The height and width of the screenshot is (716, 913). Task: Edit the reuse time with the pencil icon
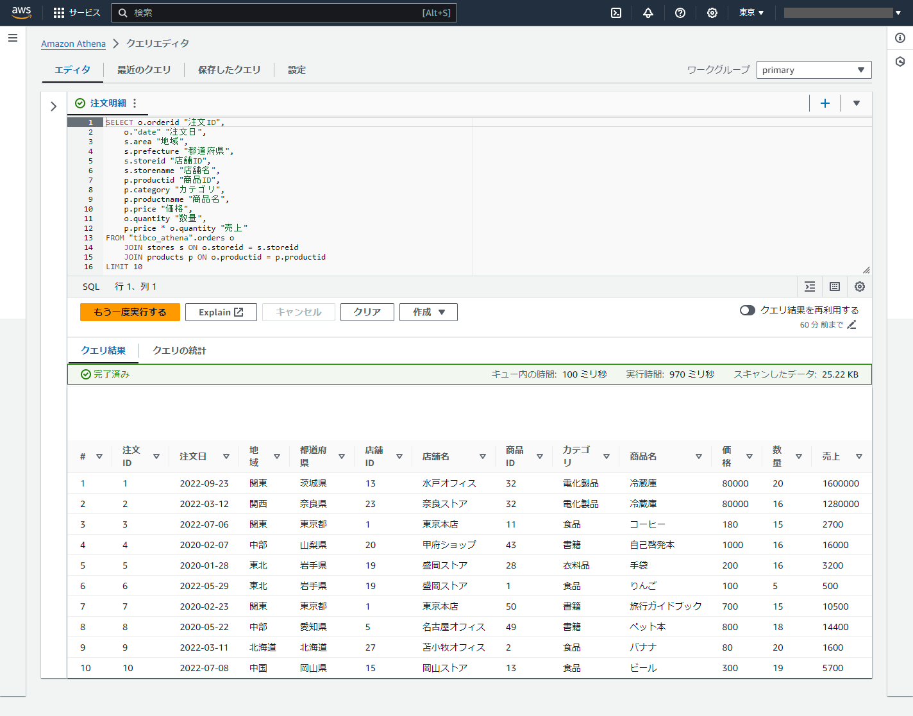click(851, 325)
